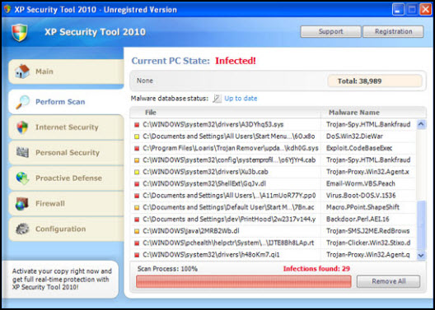Click the scan list scroll down arrow
The height and width of the screenshot is (310, 435).
pyautogui.click(x=421, y=255)
